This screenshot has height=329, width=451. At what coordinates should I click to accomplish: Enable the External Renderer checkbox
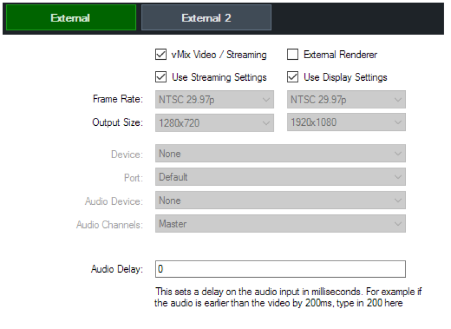pyautogui.click(x=293, y=54)
